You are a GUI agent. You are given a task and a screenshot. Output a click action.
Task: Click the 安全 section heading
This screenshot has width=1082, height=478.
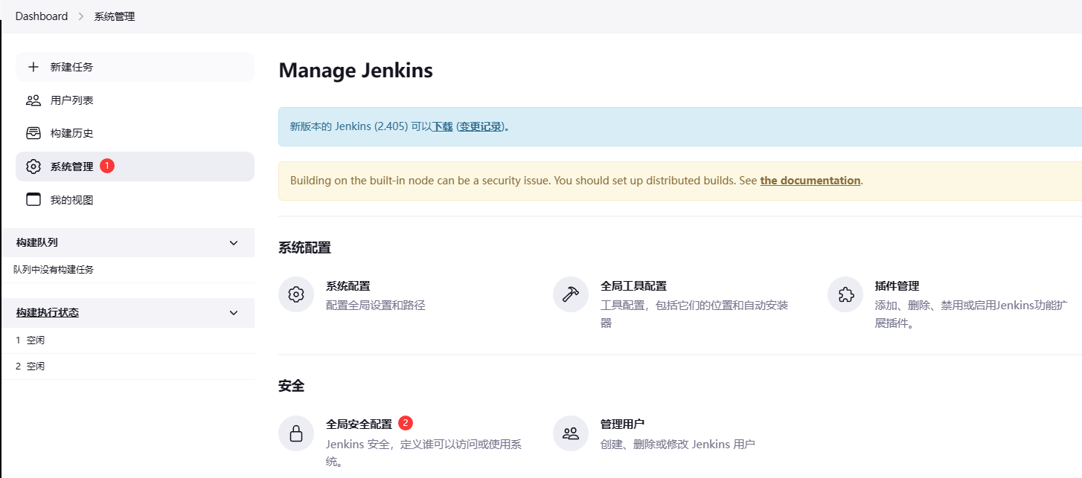pyautogui.click(x=291, y=387)
